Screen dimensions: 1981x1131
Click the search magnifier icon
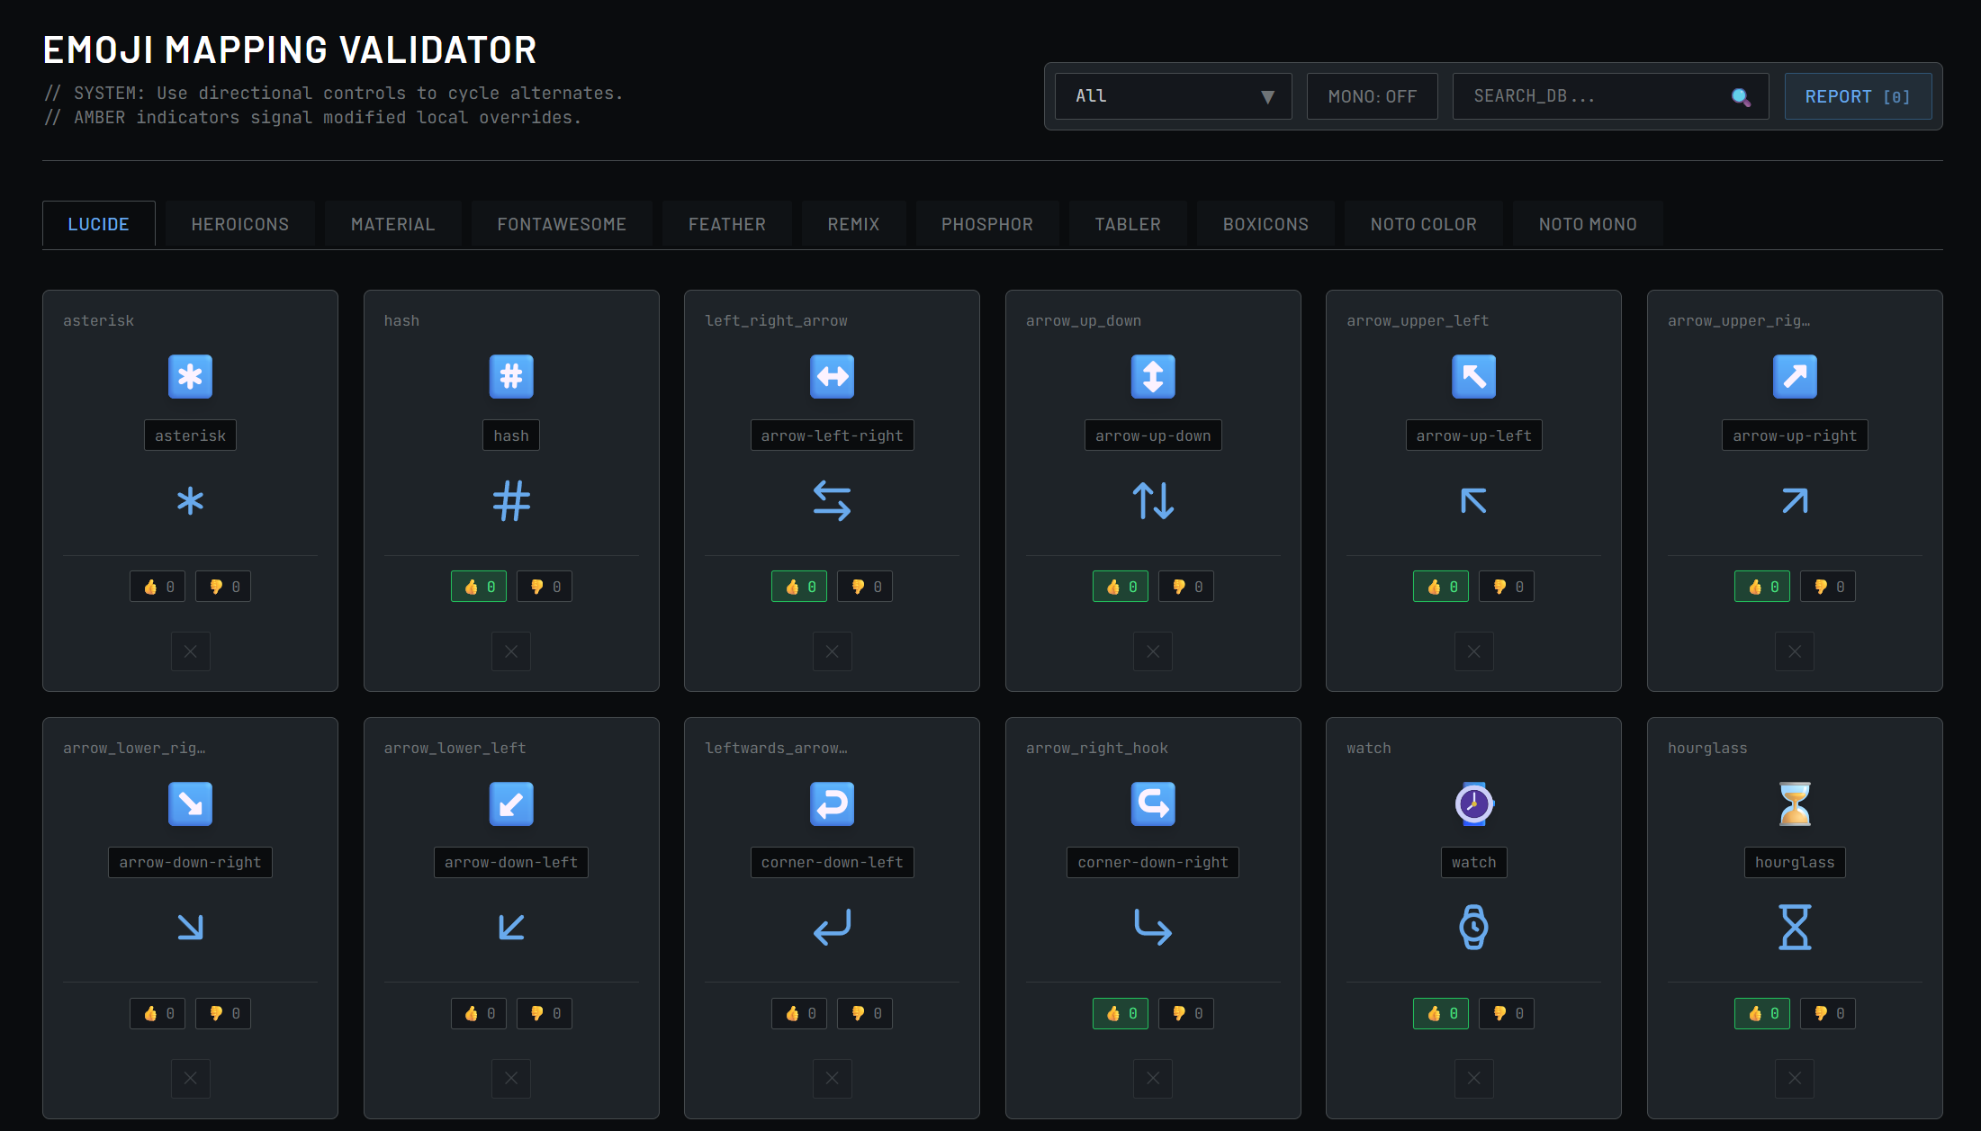pyautogui.click(x=1740, y=95)
